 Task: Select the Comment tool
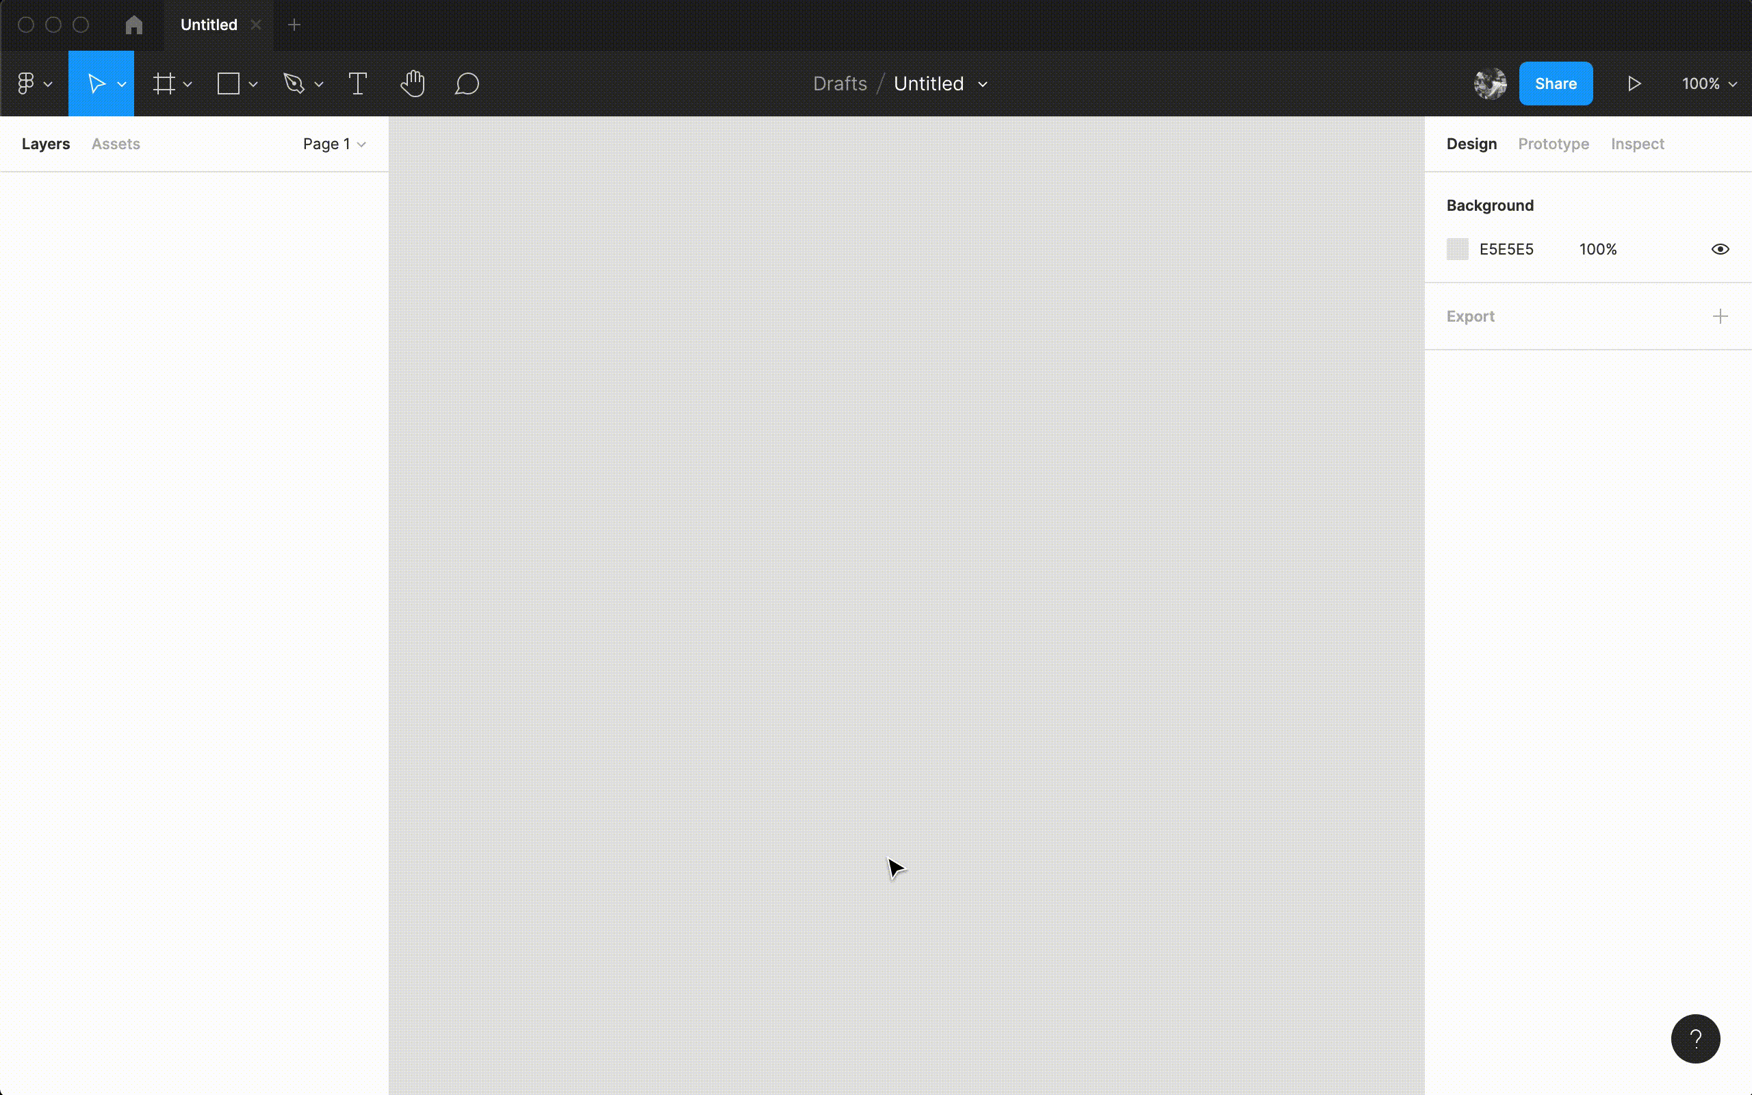tap(467, 84)
